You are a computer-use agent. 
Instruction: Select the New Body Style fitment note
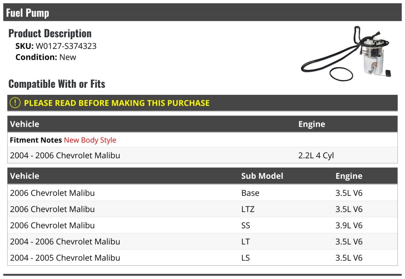(x=90, y=140)
